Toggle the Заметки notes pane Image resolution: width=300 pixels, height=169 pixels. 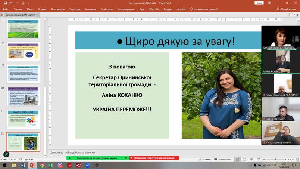coord(204,159)
